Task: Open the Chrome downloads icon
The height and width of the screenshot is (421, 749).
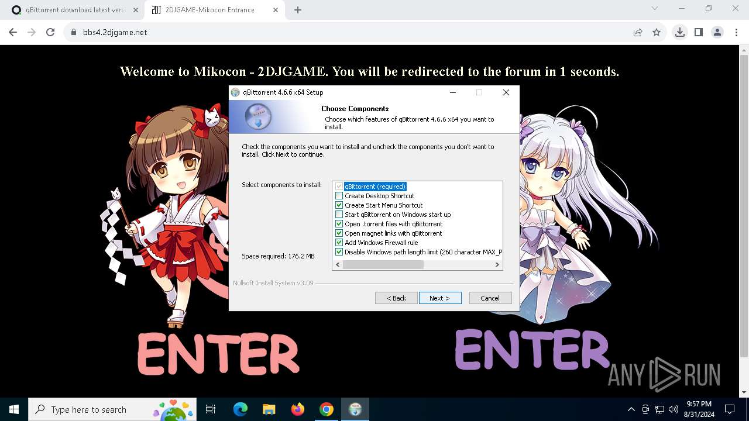Action: coord(680,33)
